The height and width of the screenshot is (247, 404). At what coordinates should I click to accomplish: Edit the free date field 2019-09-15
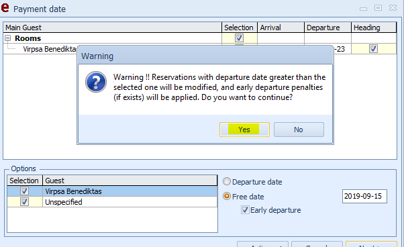pyautogui.click(x=364, y=196)
